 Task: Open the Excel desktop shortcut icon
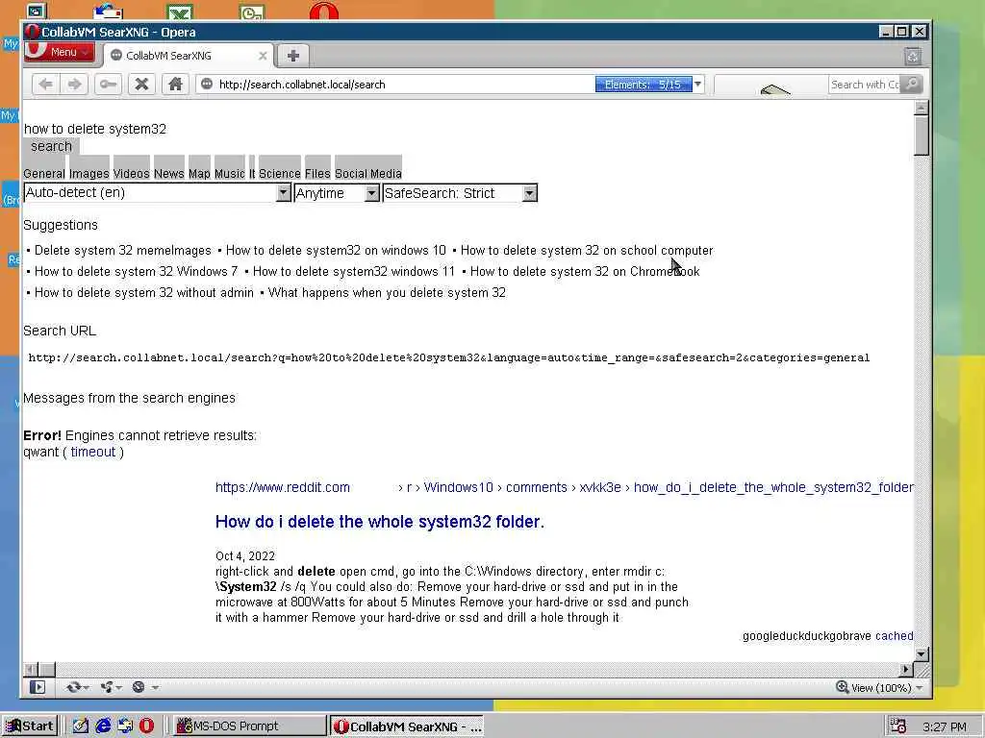(x=180, y=12)
